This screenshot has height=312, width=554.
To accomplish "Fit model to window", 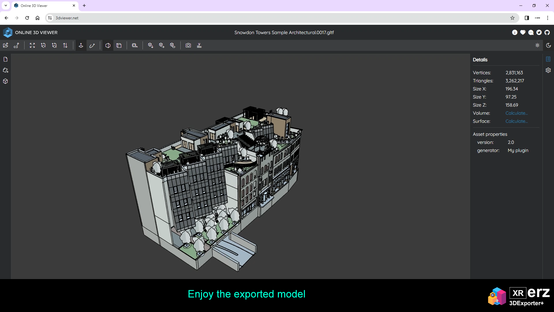I will pos(32,45).
